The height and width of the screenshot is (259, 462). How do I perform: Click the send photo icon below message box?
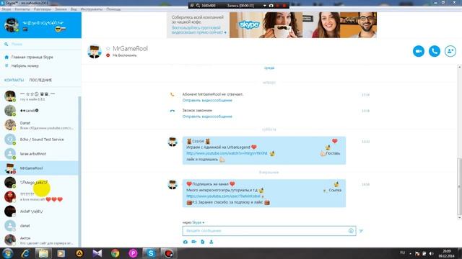point(186,242)
